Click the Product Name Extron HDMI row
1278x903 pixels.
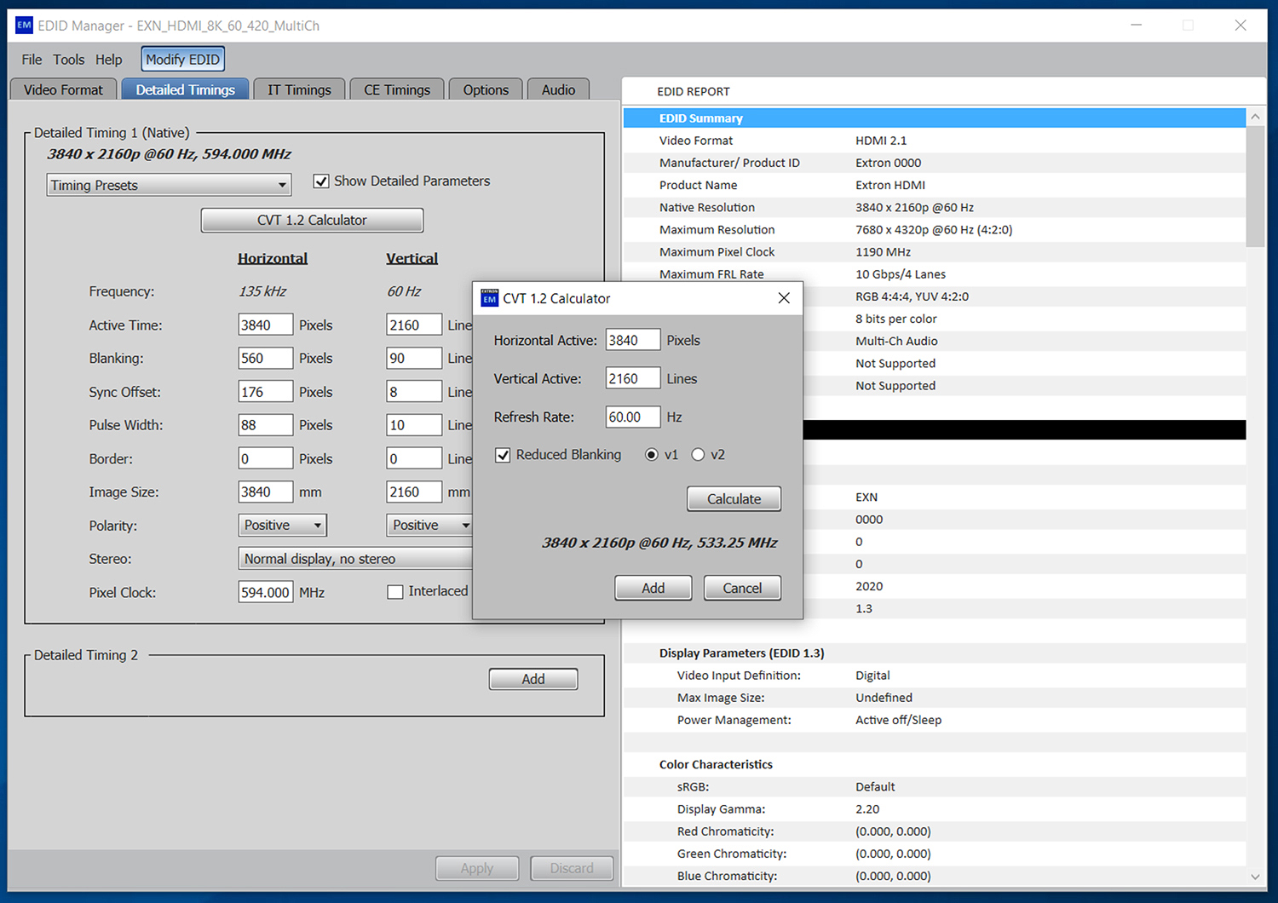(935, 185)
